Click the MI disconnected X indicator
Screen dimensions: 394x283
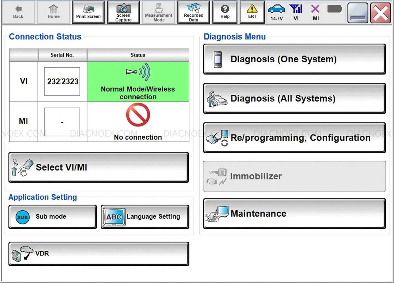coord(316,12)
